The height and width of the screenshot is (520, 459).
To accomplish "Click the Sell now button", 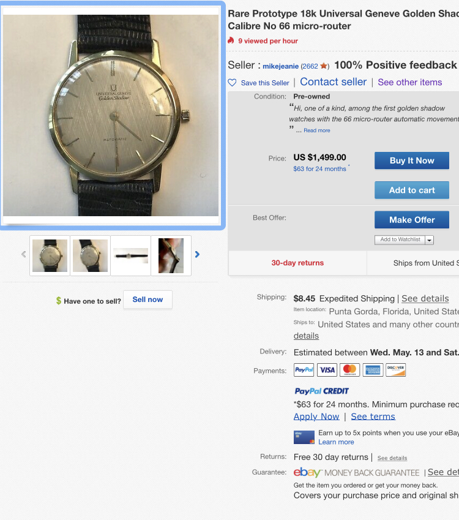I will click(x=147, y=300).
